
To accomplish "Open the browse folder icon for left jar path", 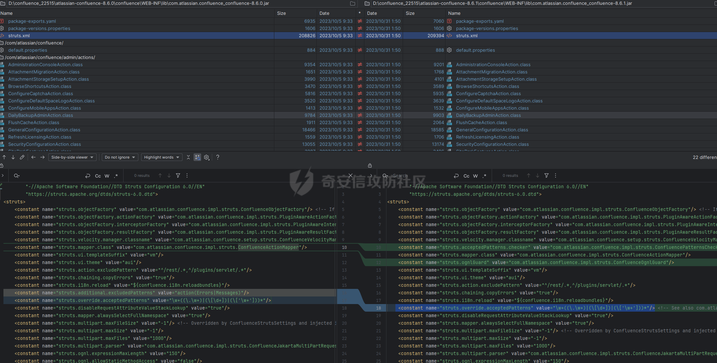I will pyautogui.click(x=353, y=3).
